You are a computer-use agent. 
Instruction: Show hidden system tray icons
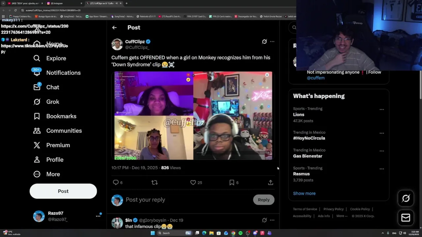382,233
